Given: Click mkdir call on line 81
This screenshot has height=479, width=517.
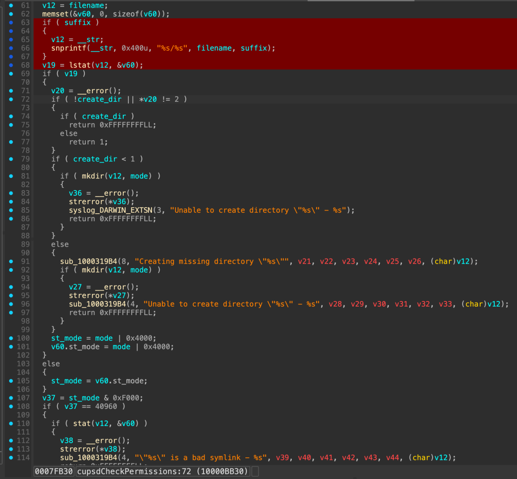Looking at the screenshot, I should [x=93, y=176].
